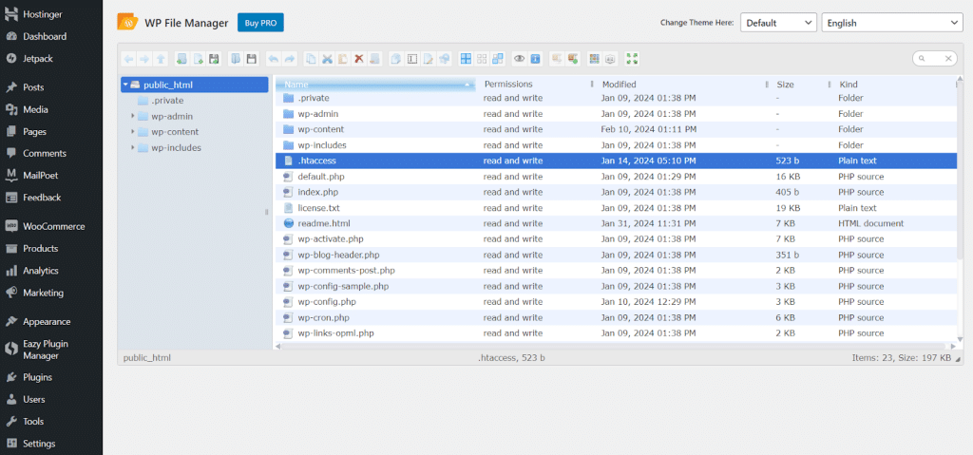Preview the file with the eye icon
973x455 pixels.
[519, 59]
